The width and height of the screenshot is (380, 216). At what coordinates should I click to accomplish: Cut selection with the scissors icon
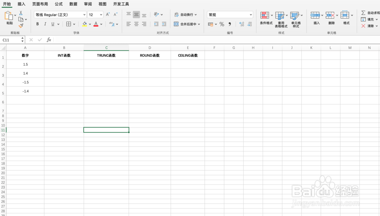tap(21, 13)
